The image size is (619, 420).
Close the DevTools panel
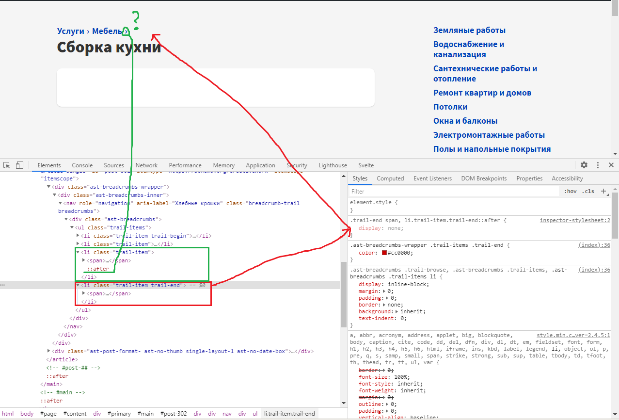pos(611,165)
